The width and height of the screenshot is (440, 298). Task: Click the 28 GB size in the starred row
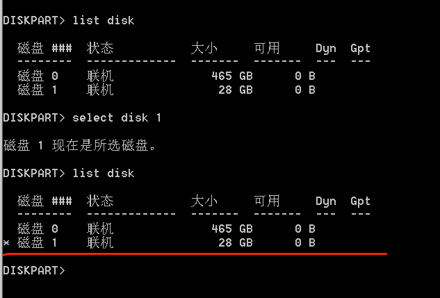coord(236,242)
